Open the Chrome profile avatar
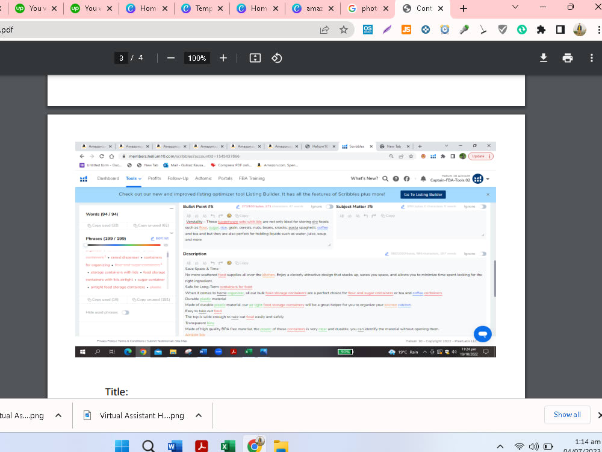602x452 pixels. coord(580,30)
